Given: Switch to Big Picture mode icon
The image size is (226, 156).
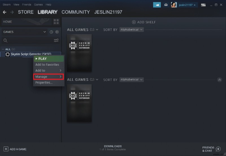Looking at the screenshot, I should (203, 5).
